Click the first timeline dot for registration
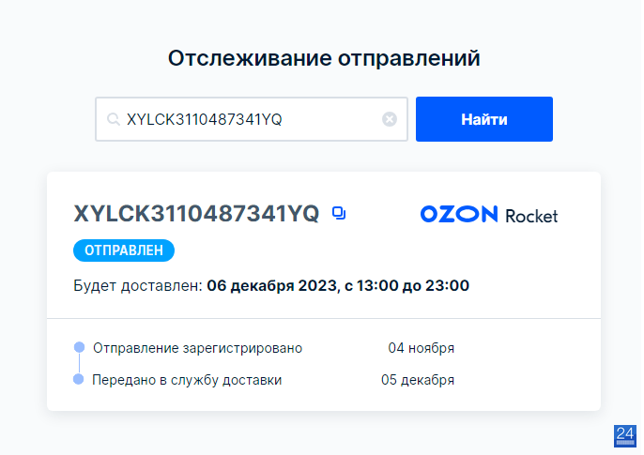This screenshot has width=644, height=455. tap(79, 347)
